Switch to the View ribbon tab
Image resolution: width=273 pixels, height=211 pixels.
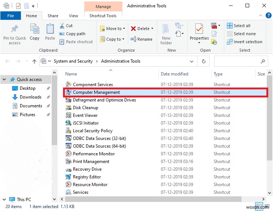pyautogui.click(x=74, y=16)
